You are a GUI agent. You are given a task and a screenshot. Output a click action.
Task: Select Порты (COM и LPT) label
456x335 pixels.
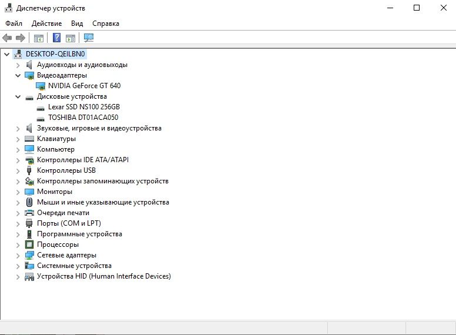(x=69, y=223)
